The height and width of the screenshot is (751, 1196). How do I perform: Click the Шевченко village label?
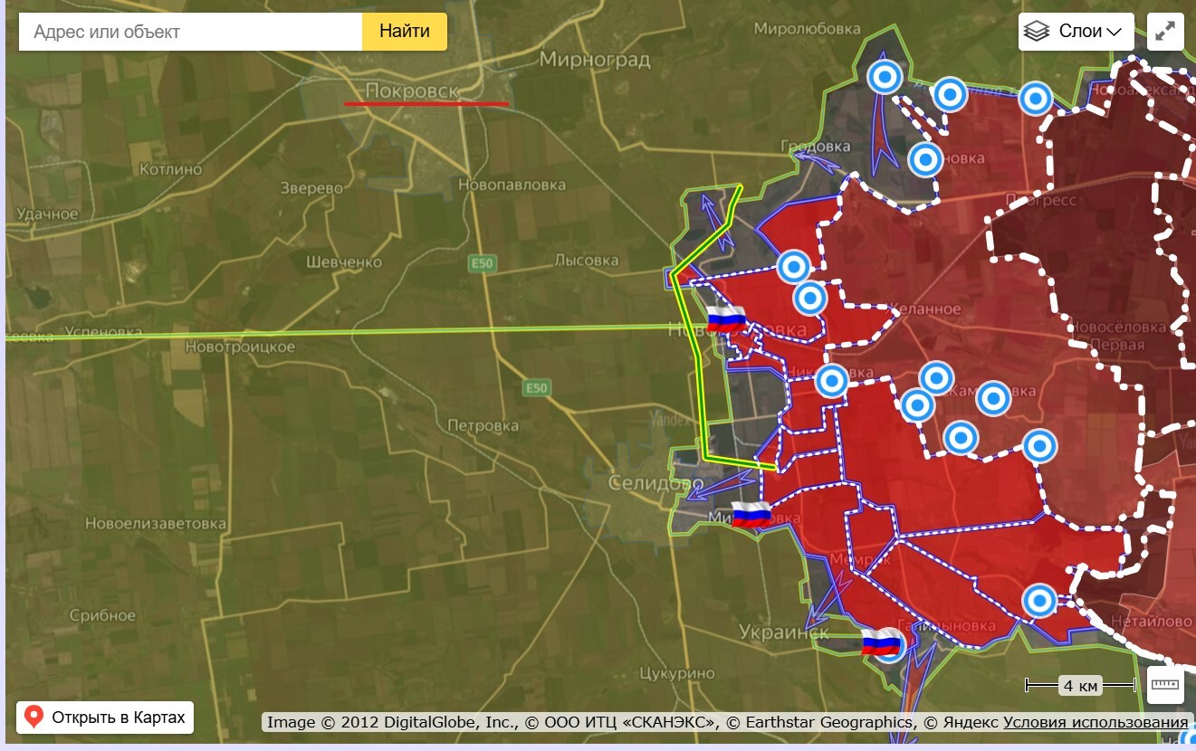tap(344, 261)
